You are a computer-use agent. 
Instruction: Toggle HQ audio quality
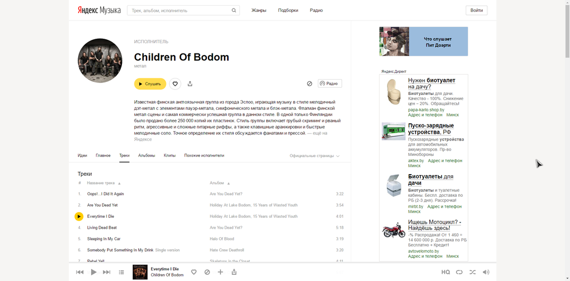pos(445,272)
